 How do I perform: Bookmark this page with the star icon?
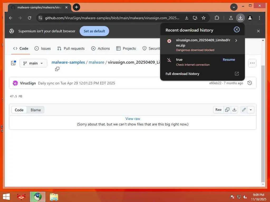[x=204, y=18]
